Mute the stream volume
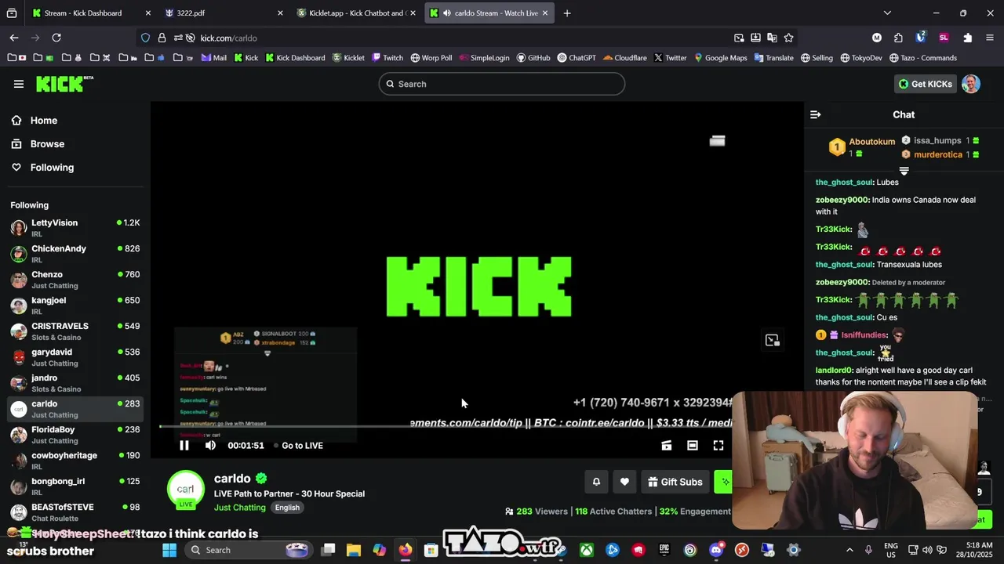The width and height of the screenshot is (1004, 564). tap(210, 446)
